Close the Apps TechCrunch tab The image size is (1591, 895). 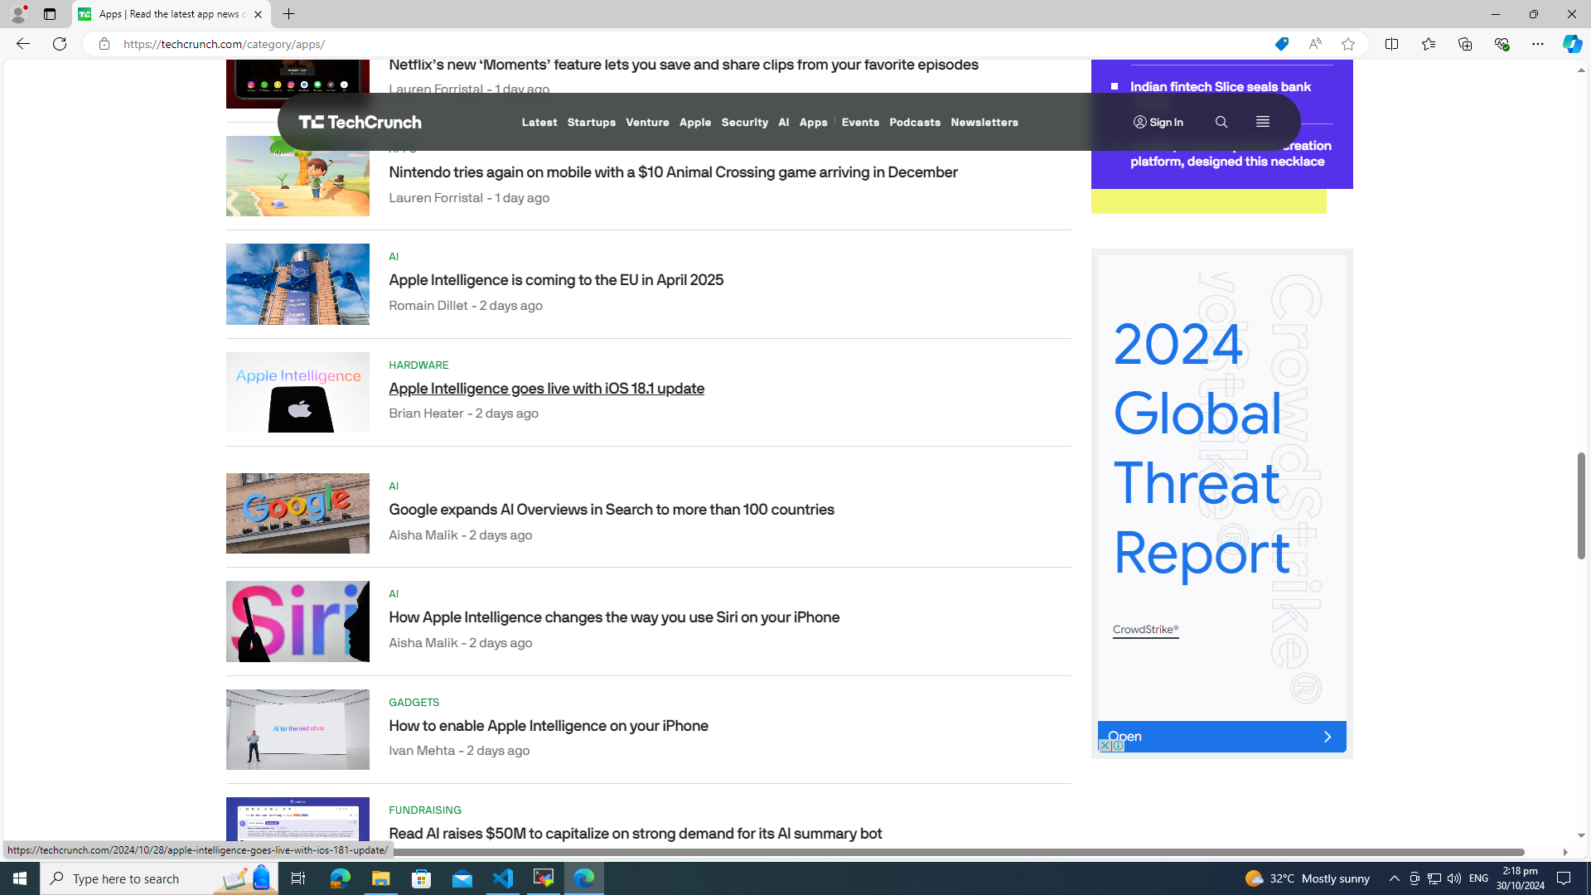(x=258, y=14)
